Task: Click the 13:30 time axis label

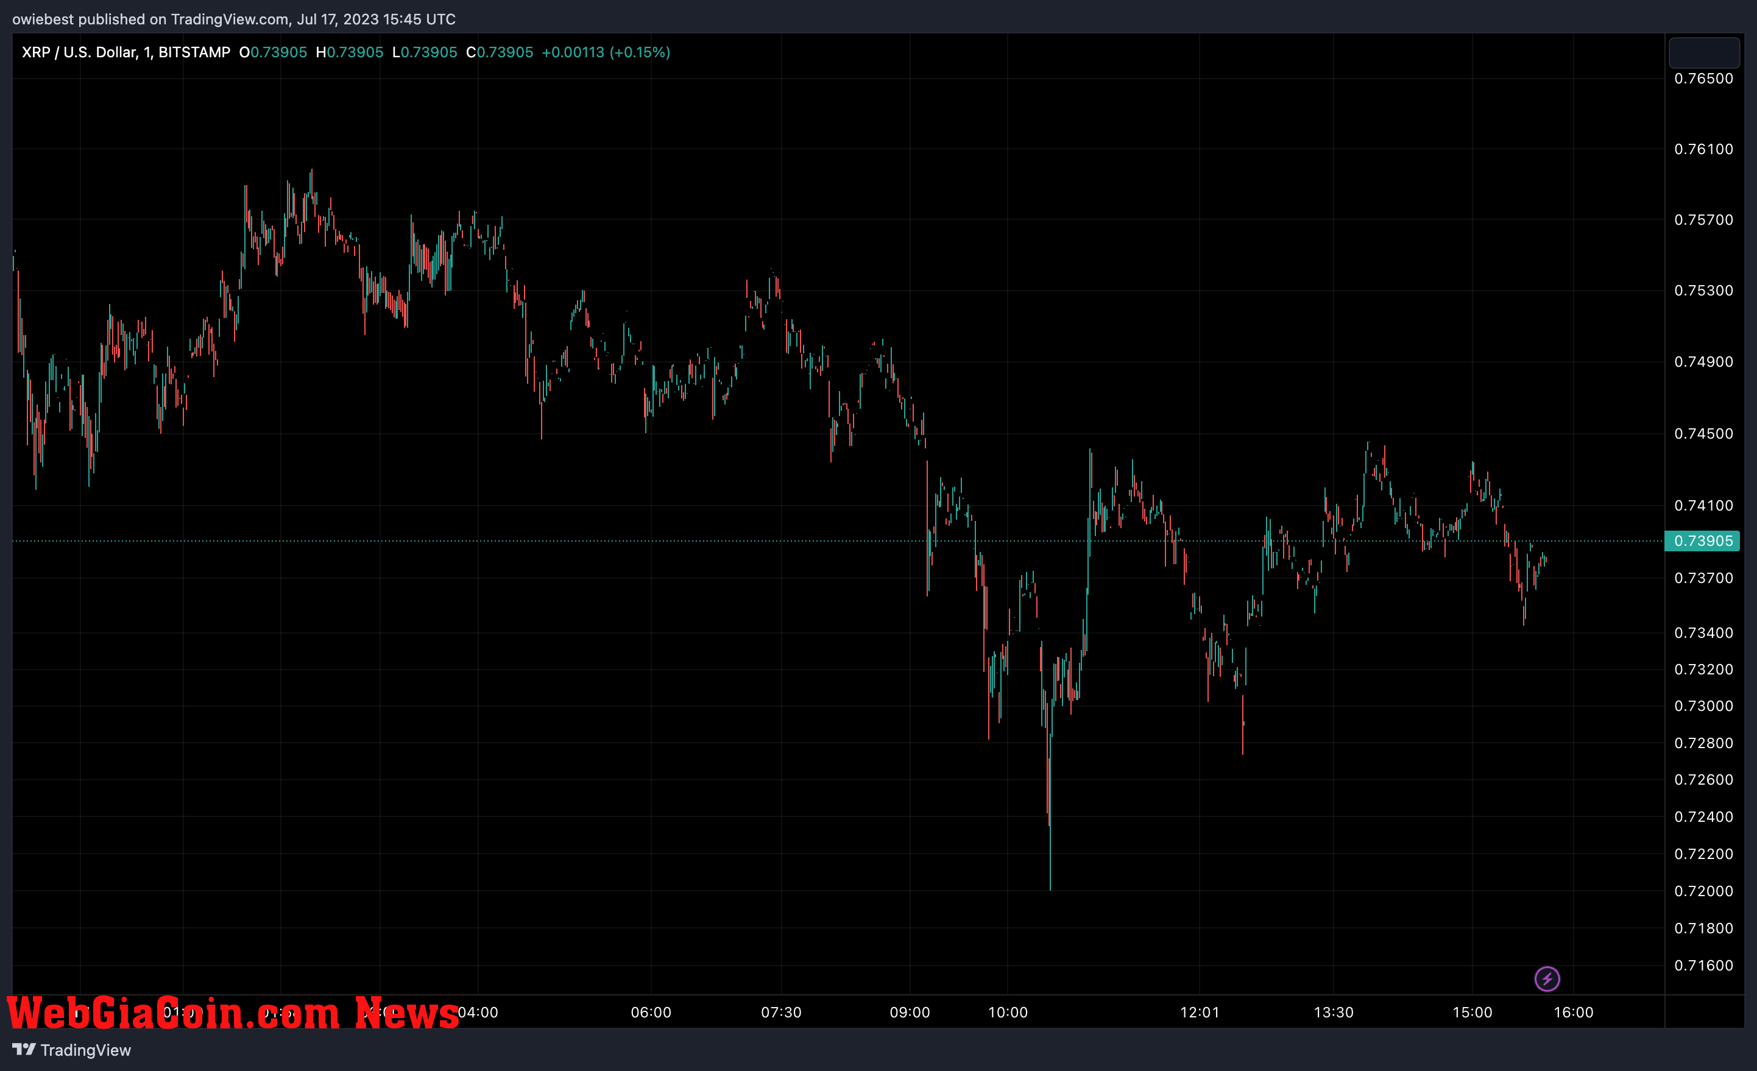Action: [x=1334, y=1012]
